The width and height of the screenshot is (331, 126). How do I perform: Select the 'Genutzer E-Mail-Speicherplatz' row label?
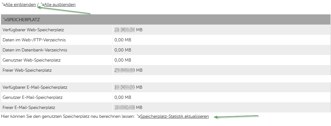point(33,97)
